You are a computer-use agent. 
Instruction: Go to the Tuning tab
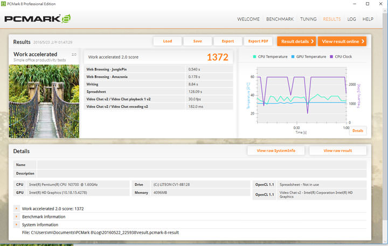tap(308, 19)
